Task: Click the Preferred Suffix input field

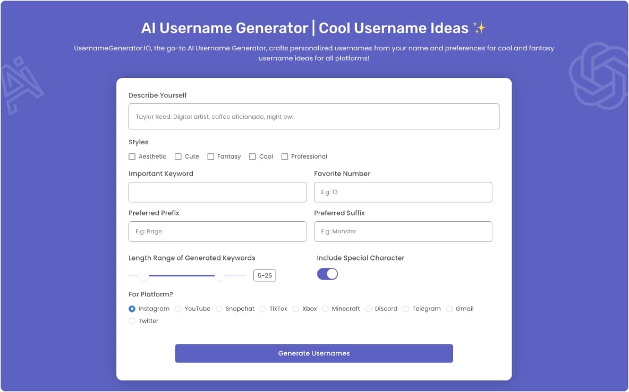Action: pos(403,231)
